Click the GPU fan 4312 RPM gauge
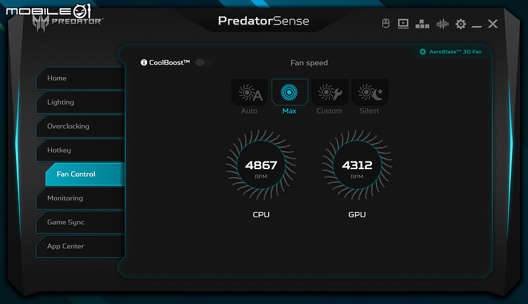Image resolution: width=528 pixels, height=304 pixels. tap(357, 165)
